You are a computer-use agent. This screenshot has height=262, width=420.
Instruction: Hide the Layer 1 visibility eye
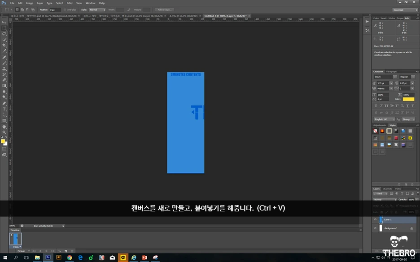coord(375,219)
